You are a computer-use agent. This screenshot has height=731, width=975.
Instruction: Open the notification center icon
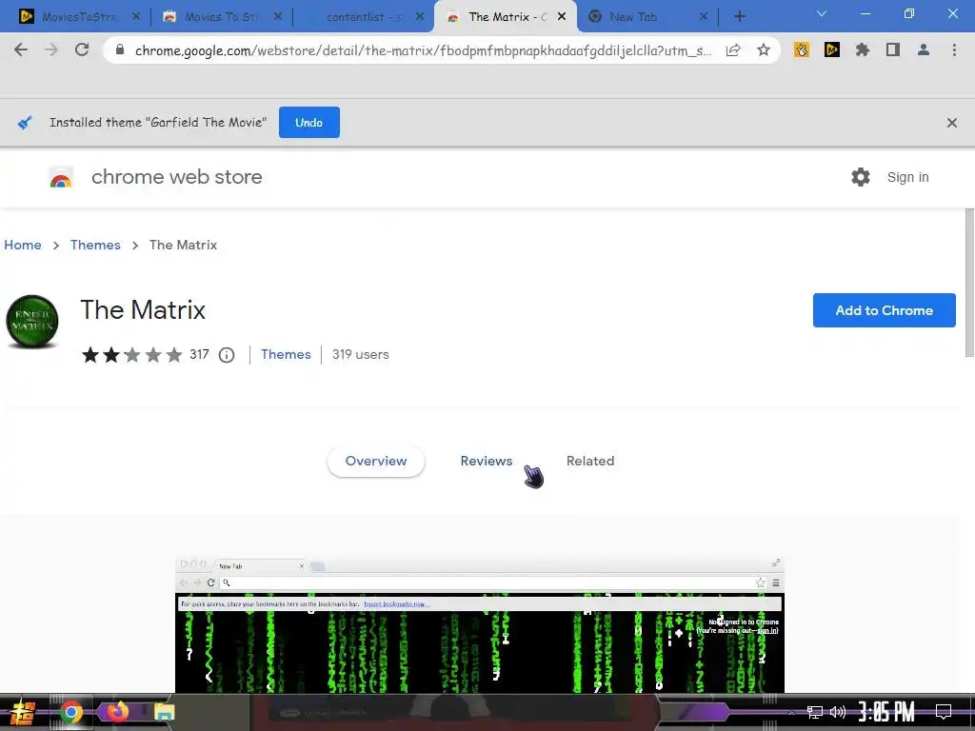coord(944,712)
